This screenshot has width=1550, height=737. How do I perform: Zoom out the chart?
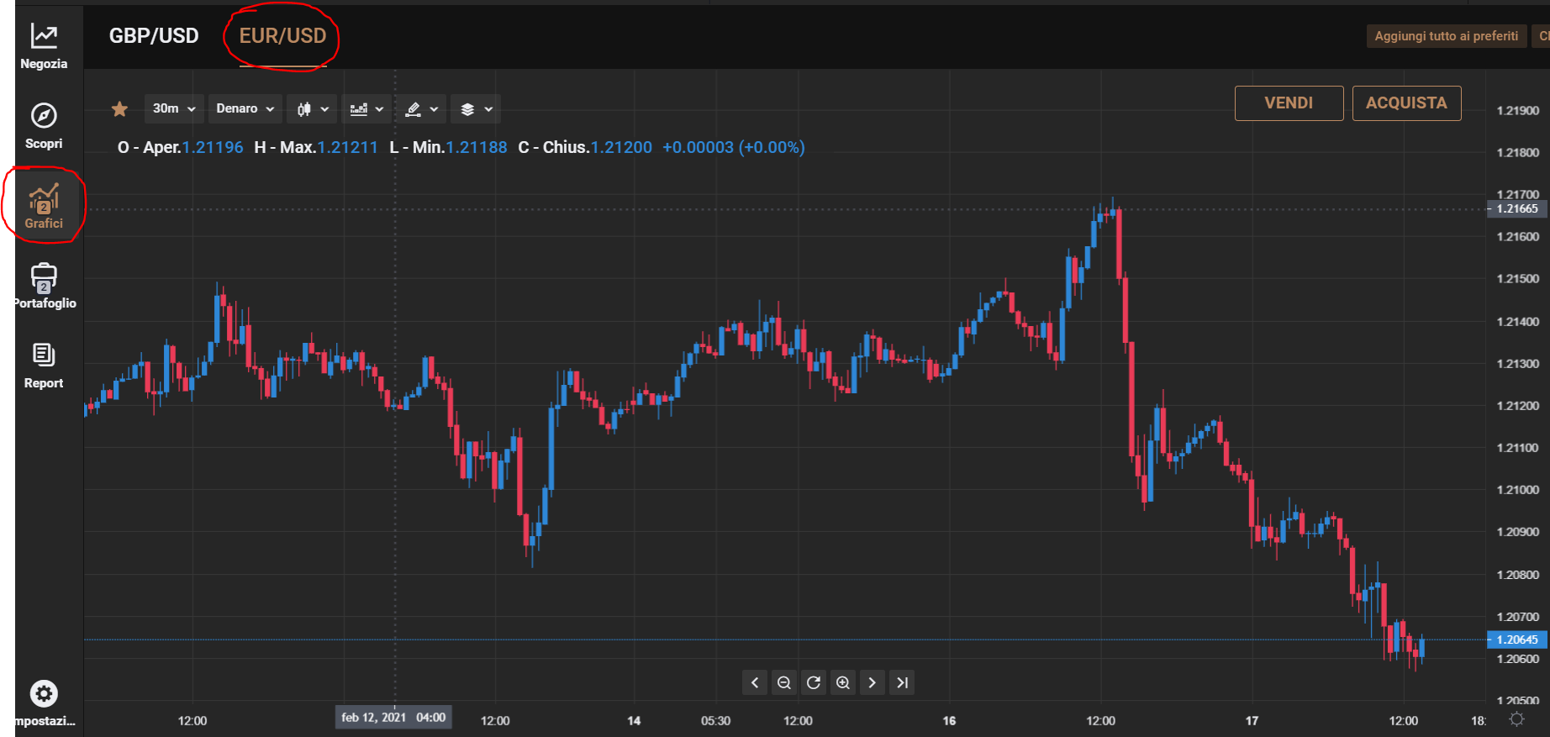pos(784,682)
